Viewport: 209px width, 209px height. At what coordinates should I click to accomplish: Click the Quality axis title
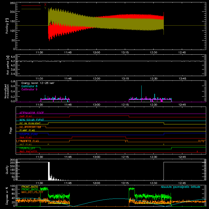click(x=7, y=170)
